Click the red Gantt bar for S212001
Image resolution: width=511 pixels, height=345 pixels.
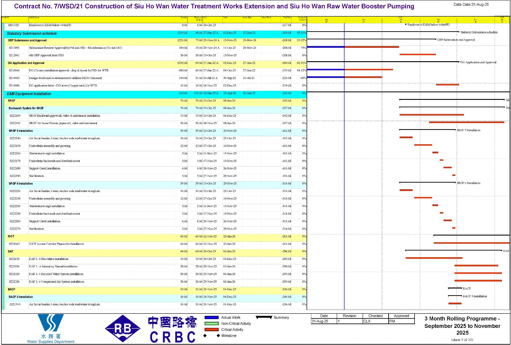click(x=418, y=54)
